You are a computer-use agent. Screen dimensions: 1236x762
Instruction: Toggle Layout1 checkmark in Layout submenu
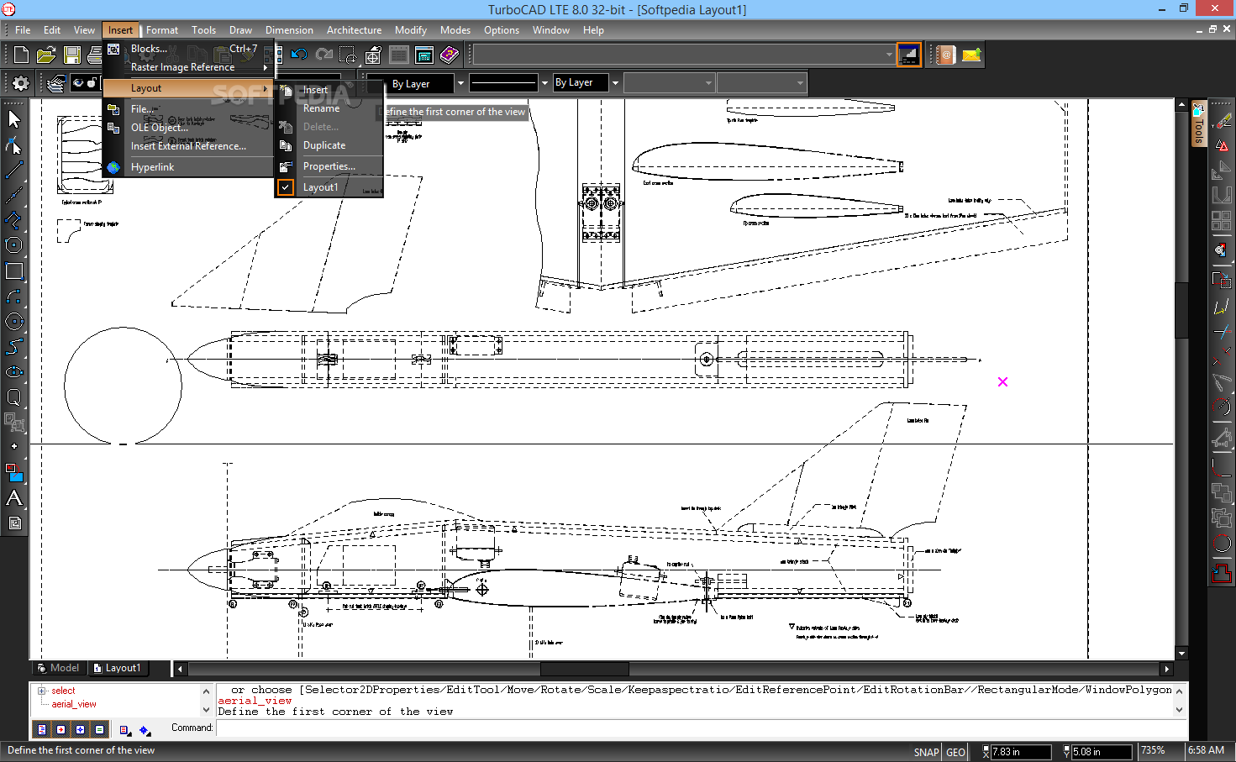286,187
